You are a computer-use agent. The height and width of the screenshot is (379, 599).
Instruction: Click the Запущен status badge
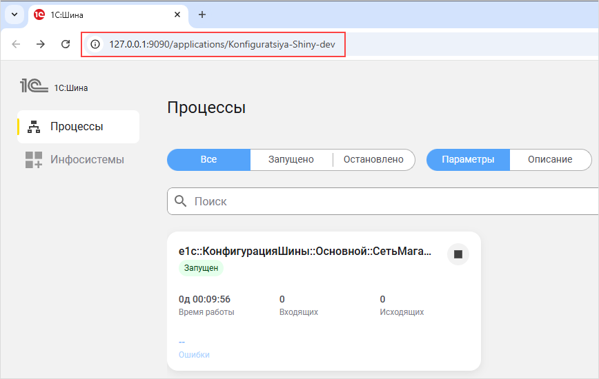201,268
